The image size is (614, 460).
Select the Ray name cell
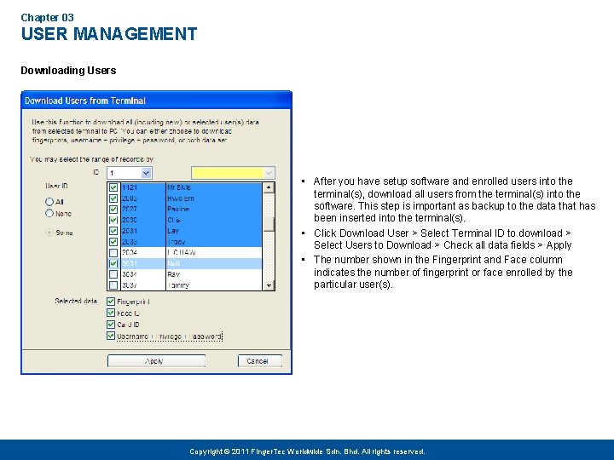(214, 274)
